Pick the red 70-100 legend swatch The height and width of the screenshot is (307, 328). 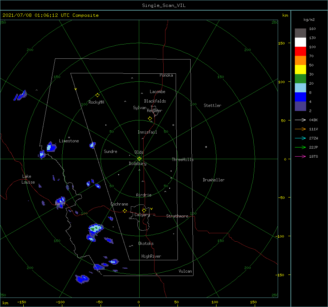(x=300, y=51)
